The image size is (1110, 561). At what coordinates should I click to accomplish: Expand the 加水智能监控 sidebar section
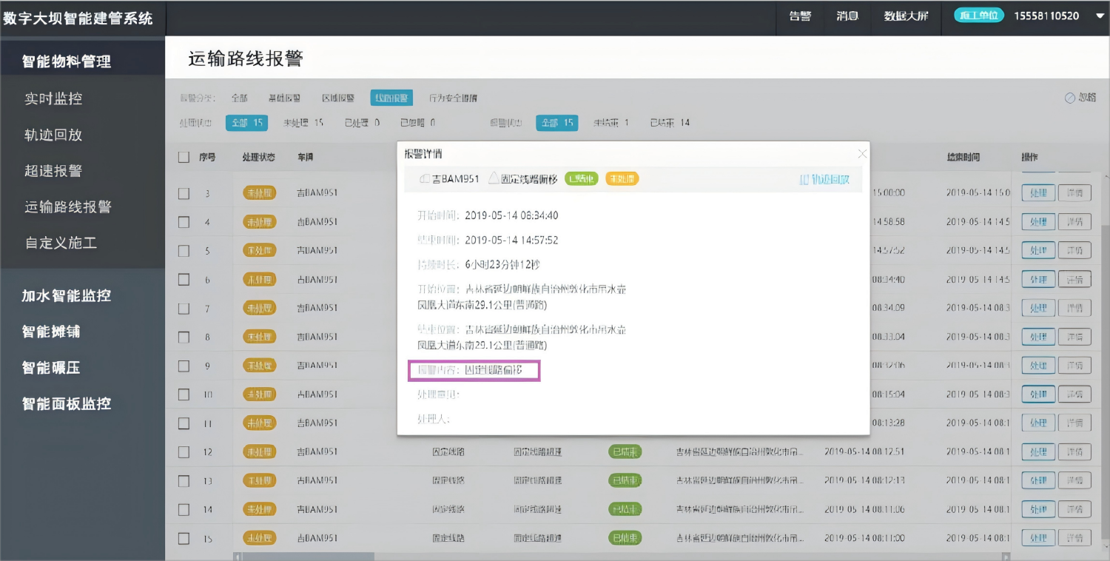pyautogui.click(x=67, y=295)
